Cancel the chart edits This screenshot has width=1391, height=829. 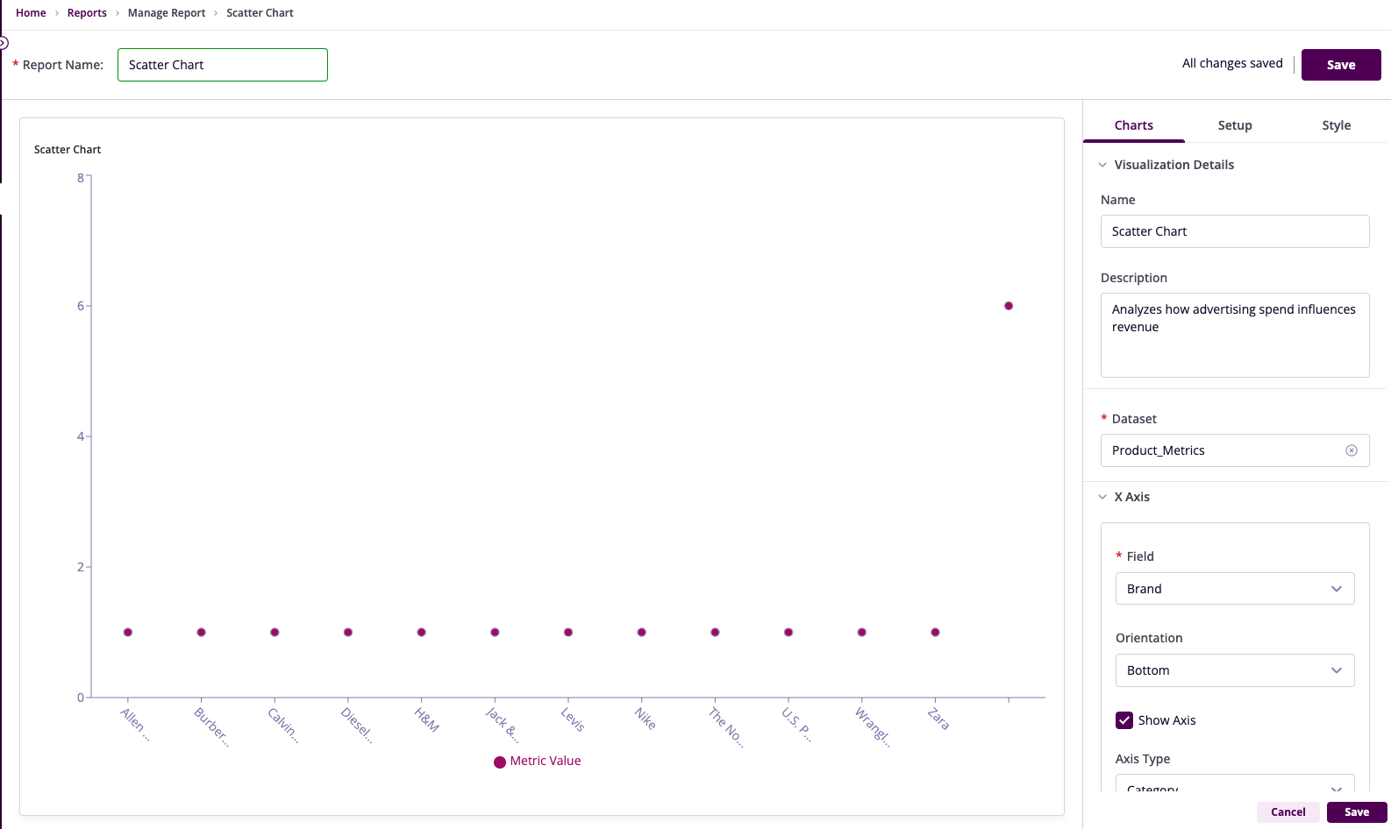[x=1288, y=812]
